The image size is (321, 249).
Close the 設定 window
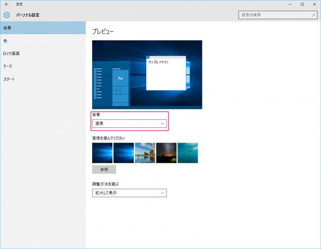(314, 4)
